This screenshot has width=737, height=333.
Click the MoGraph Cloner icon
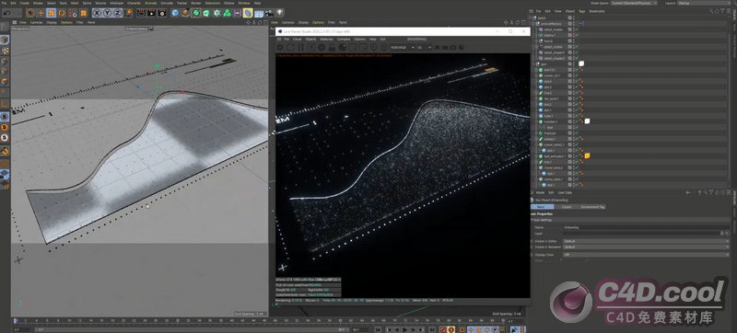216,13
